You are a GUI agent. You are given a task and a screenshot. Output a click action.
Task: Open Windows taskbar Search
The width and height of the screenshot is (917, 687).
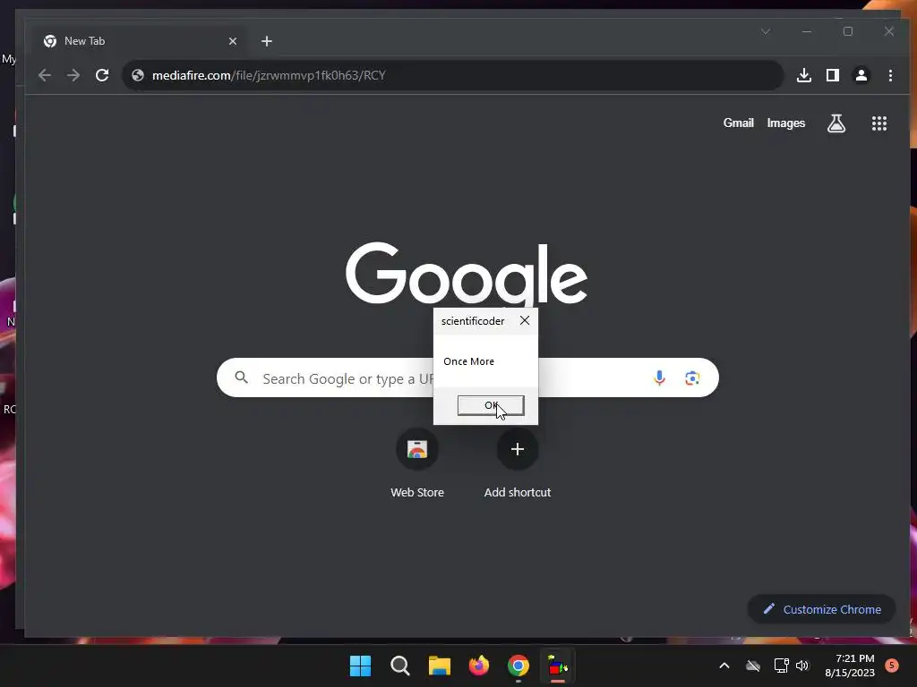400,666
